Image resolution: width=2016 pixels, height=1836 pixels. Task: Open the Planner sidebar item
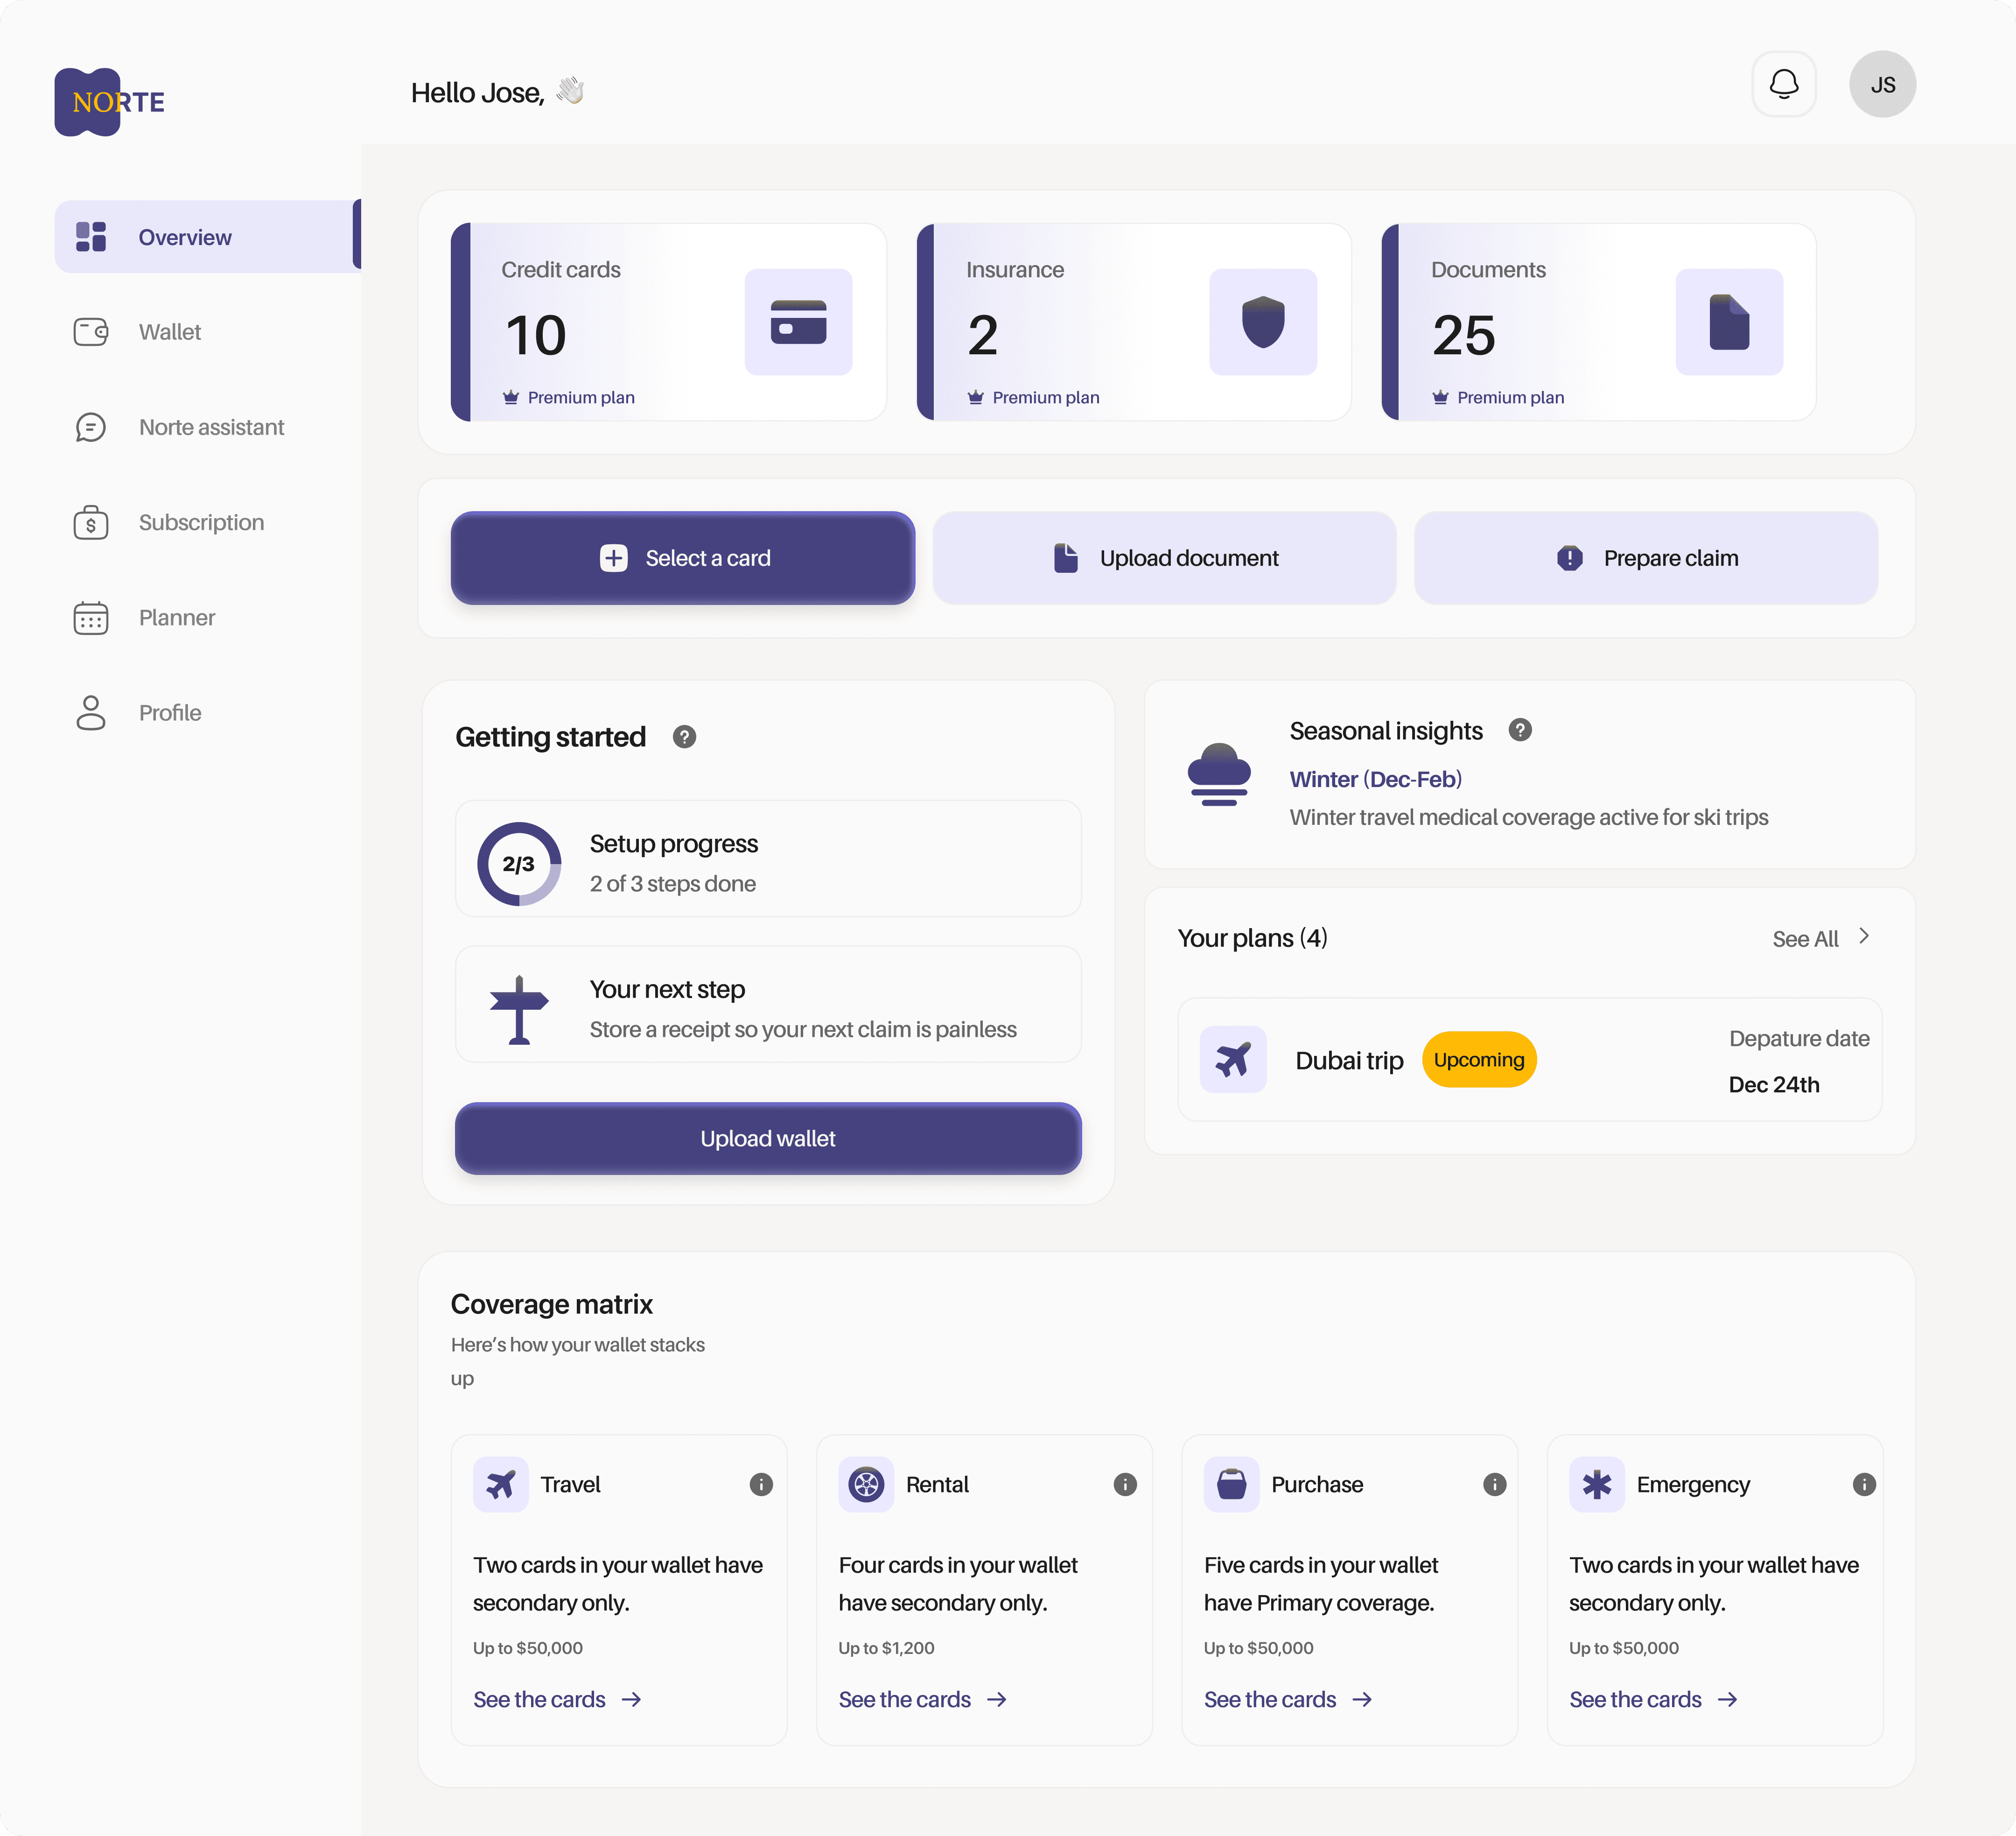(x=177, y=617)
